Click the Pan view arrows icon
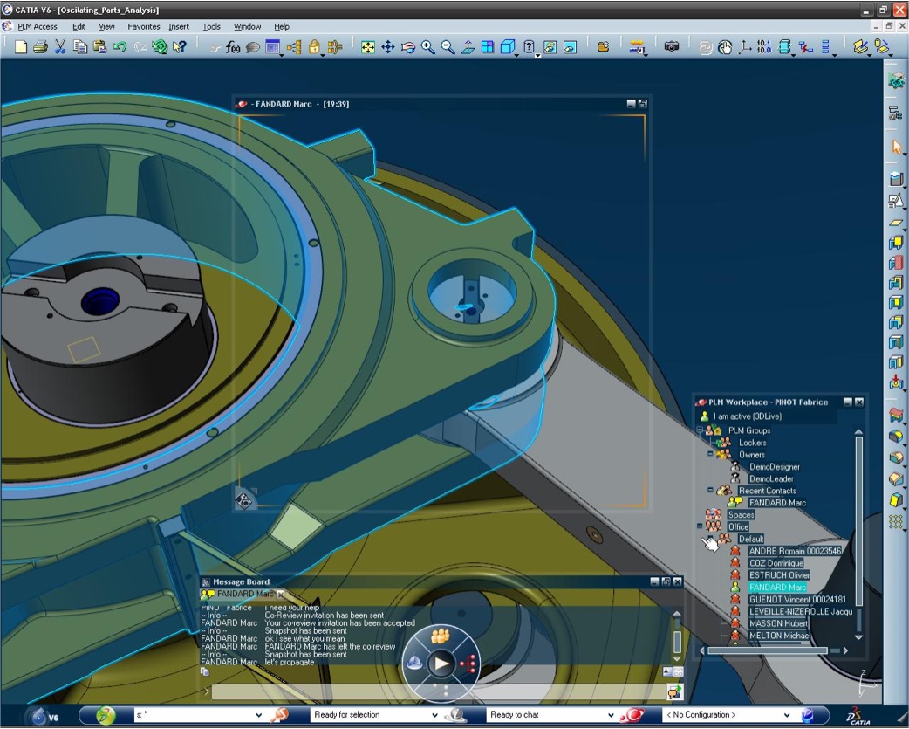 [x=388, y=47]
